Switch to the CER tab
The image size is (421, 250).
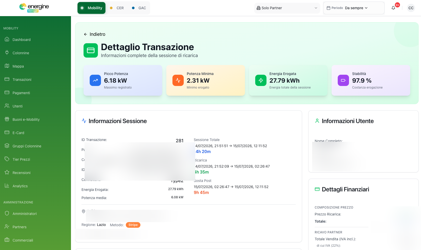[117, 8]
